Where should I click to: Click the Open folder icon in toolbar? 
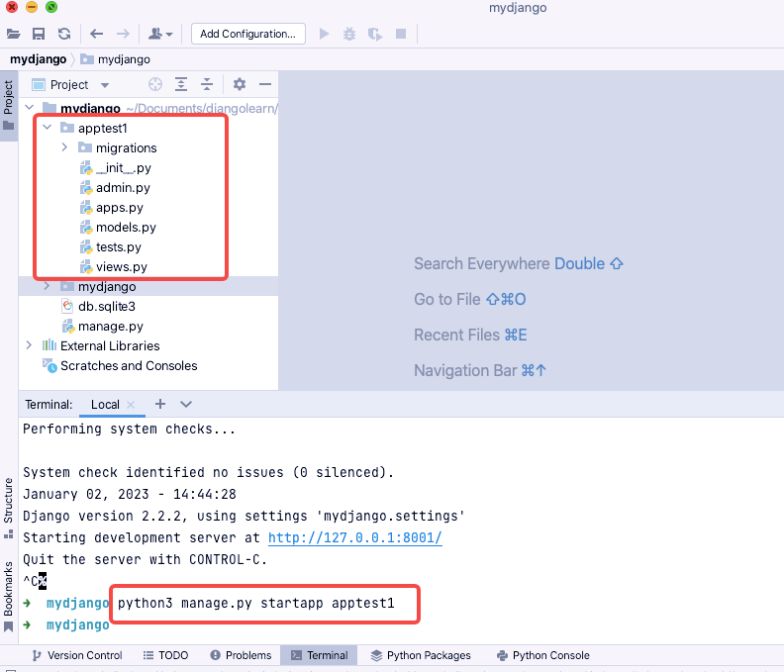(x=13, y=34)
